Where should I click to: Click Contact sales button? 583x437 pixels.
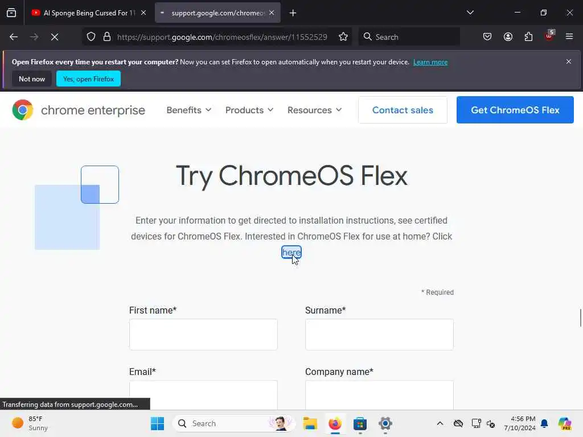(403, 110)
